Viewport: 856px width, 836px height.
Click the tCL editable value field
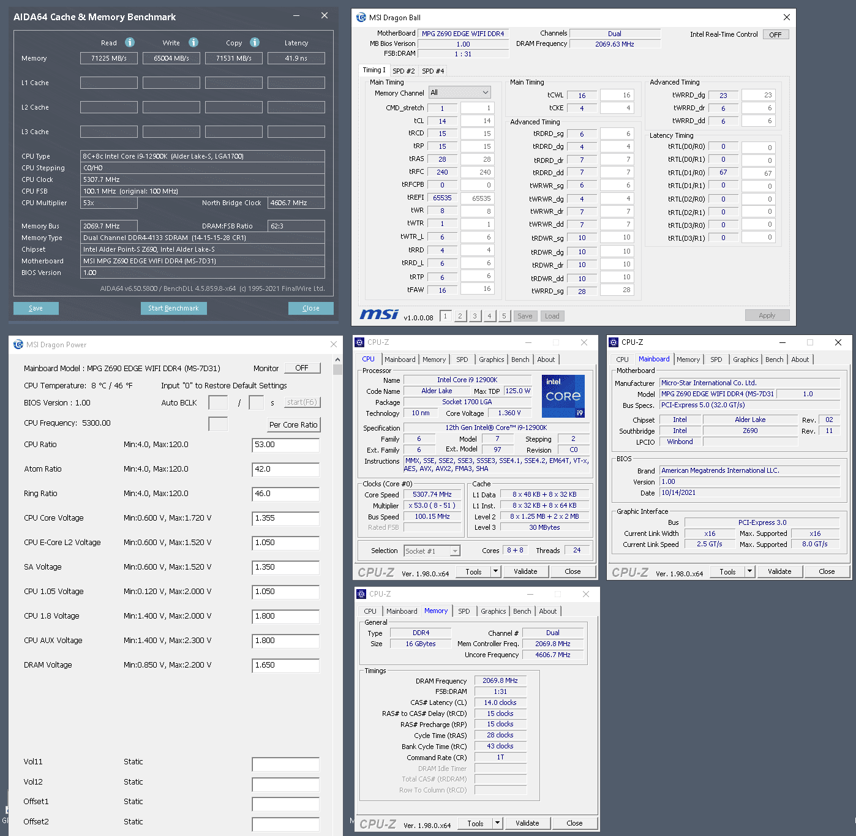477,121
